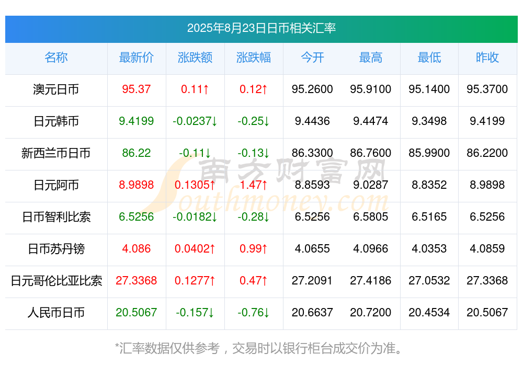Select the 澳元日币 row name
This screenshot has width=523, height=365.
pyautogui.click(x=56, y=89)
